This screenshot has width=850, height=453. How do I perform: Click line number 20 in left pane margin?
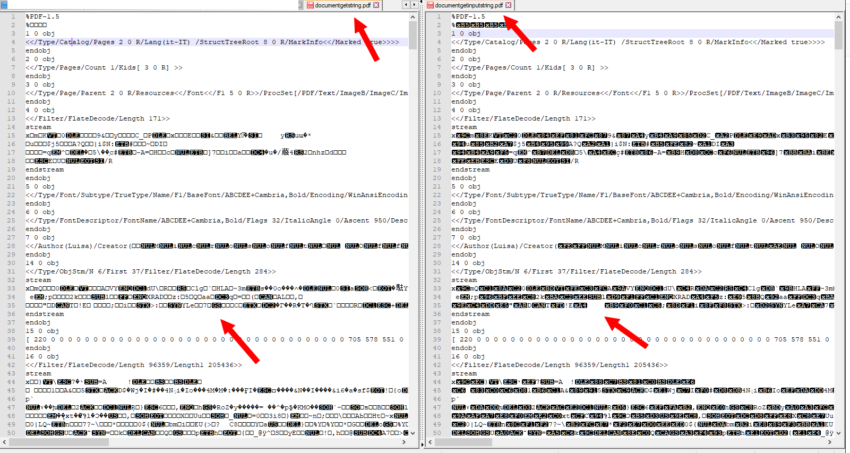coord(11,178)
